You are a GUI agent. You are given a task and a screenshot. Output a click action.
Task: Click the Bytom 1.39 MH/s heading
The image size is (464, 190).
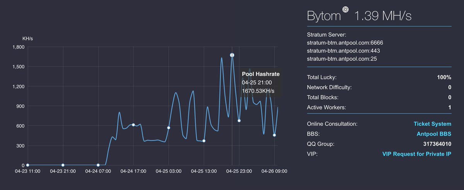tap(360, 15)
